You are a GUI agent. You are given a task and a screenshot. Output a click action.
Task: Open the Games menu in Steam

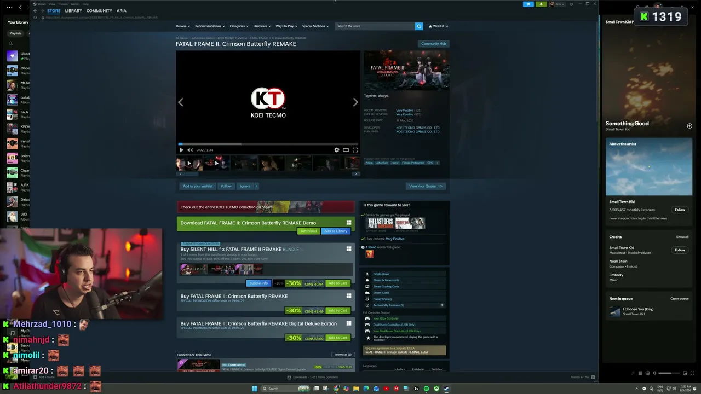click(x=75, y=4)
